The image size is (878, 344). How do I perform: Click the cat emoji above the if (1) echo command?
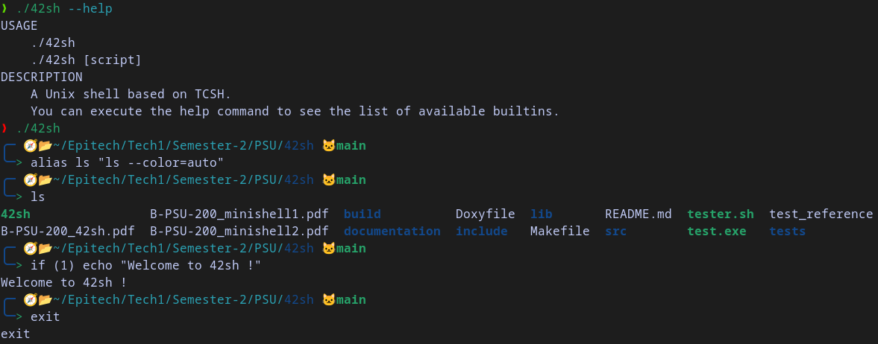pos(329,249)
